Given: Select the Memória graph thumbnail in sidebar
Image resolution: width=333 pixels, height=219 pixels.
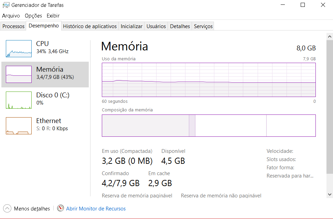Looking at the screenshot, I should (19, 74).
